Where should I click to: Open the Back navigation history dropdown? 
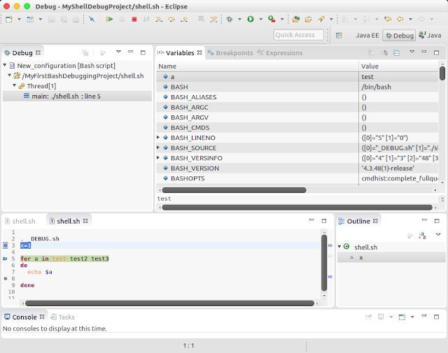(411, 19)
